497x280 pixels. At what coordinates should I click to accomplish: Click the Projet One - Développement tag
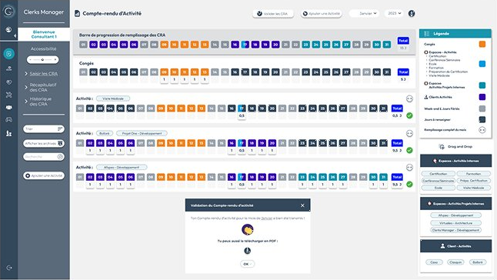pyautogui.click(x=142, y=133)
